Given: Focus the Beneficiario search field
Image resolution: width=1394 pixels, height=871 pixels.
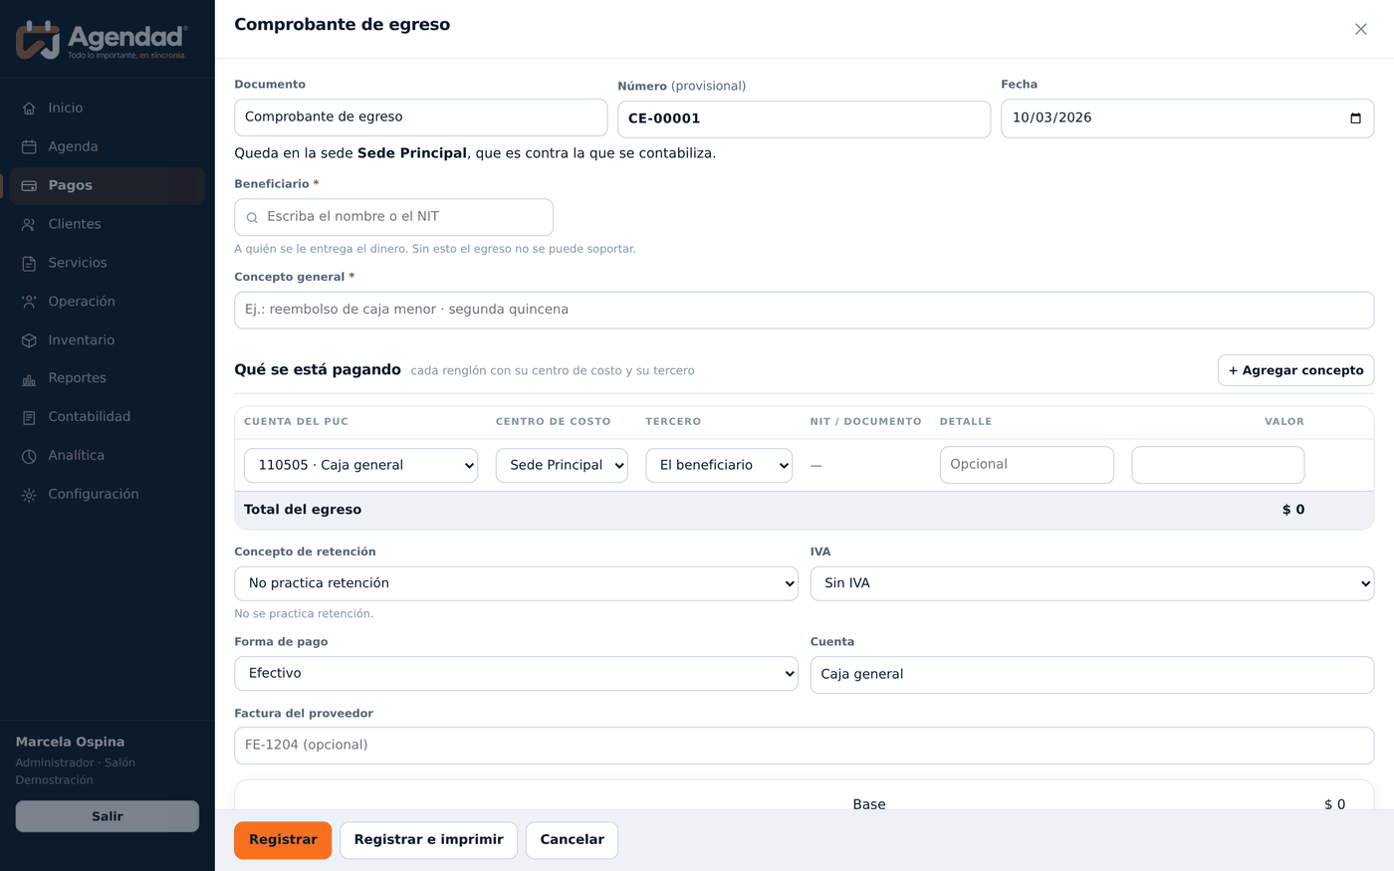Looking at the screenshot, I should coord(393,217).
